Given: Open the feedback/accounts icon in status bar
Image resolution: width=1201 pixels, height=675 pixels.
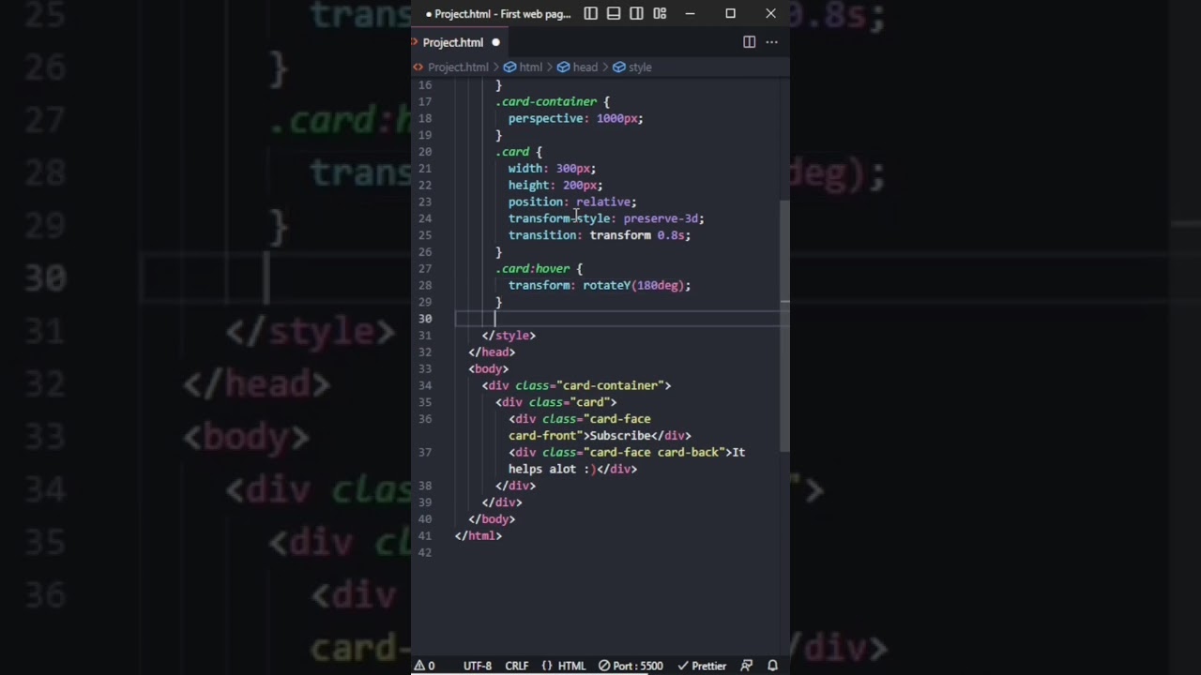Looking at the screenshot, I should (747, 666).
